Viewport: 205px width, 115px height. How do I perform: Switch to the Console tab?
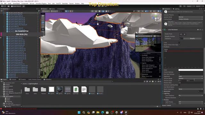click(13, 80)
